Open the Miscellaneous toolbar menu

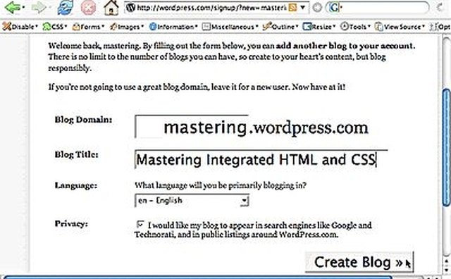[x=230, y=27]
